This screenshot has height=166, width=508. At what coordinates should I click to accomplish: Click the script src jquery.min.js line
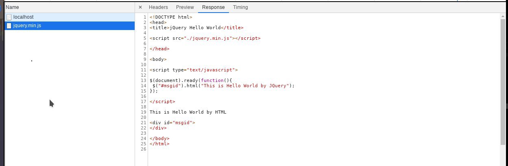coord(205,38)
